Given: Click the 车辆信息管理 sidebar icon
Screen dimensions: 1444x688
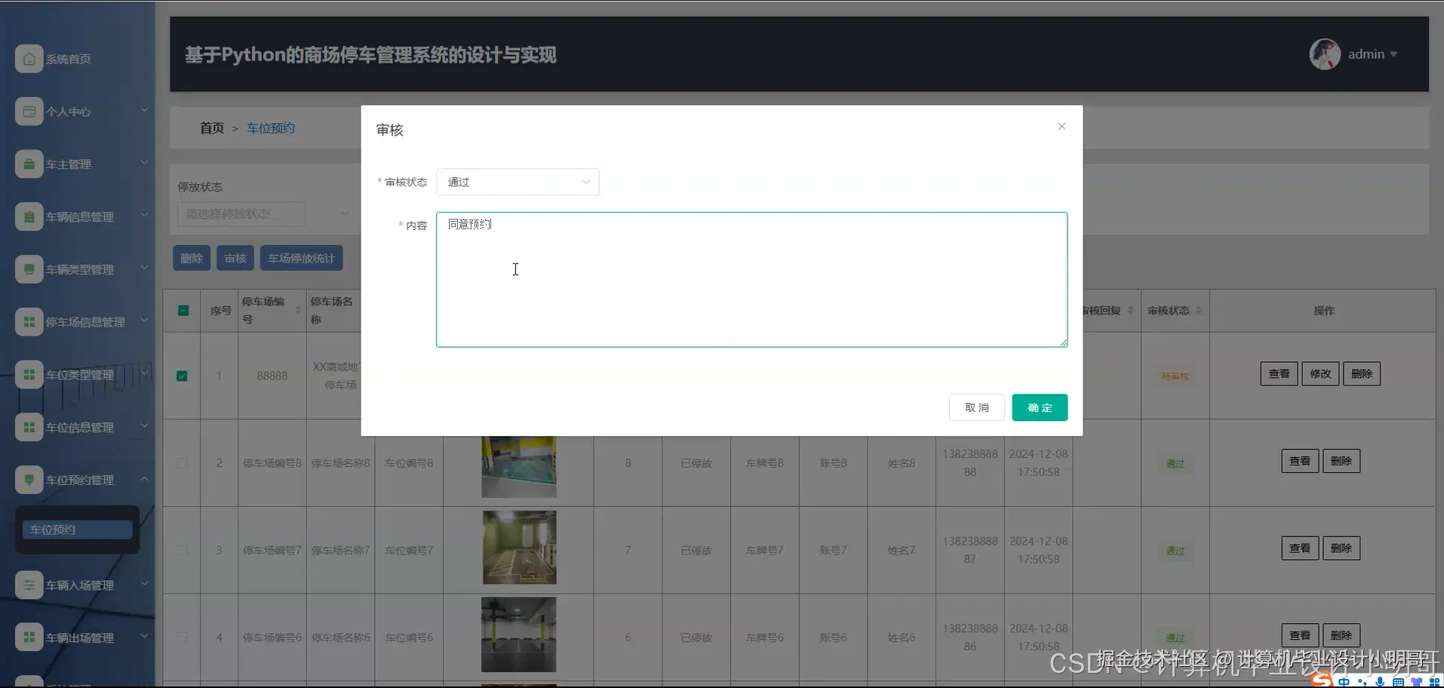Looking at the screenshot, I should pos(29,217).
